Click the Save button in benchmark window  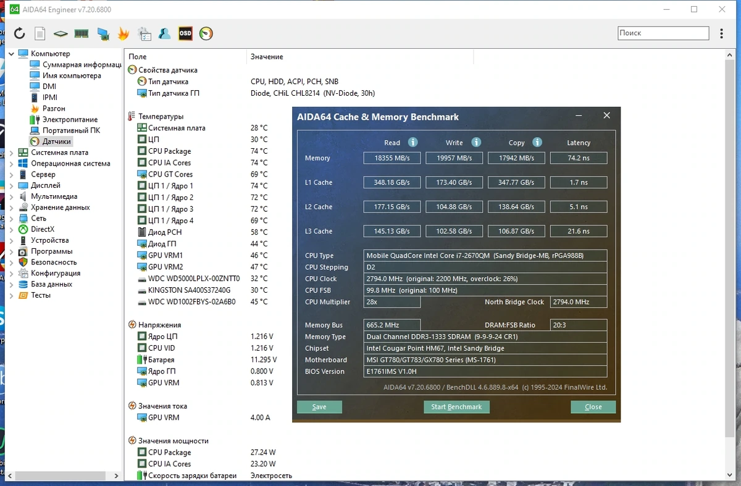pyautogui.click(x=319, y=407)
